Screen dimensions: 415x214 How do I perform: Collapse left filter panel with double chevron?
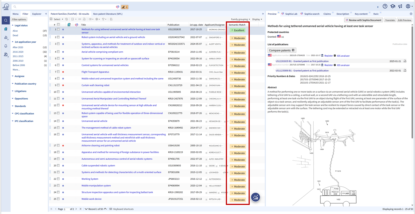(x=46, y=14)
